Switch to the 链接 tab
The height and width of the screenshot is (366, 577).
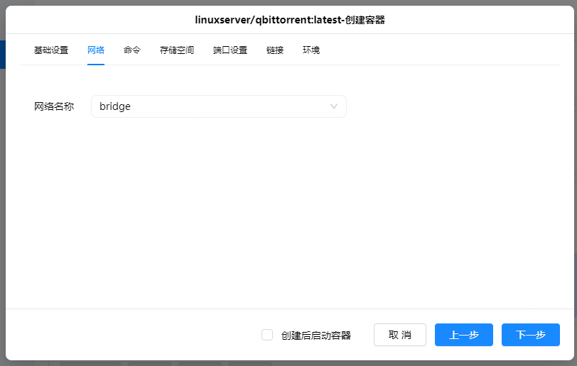(275, 50)
